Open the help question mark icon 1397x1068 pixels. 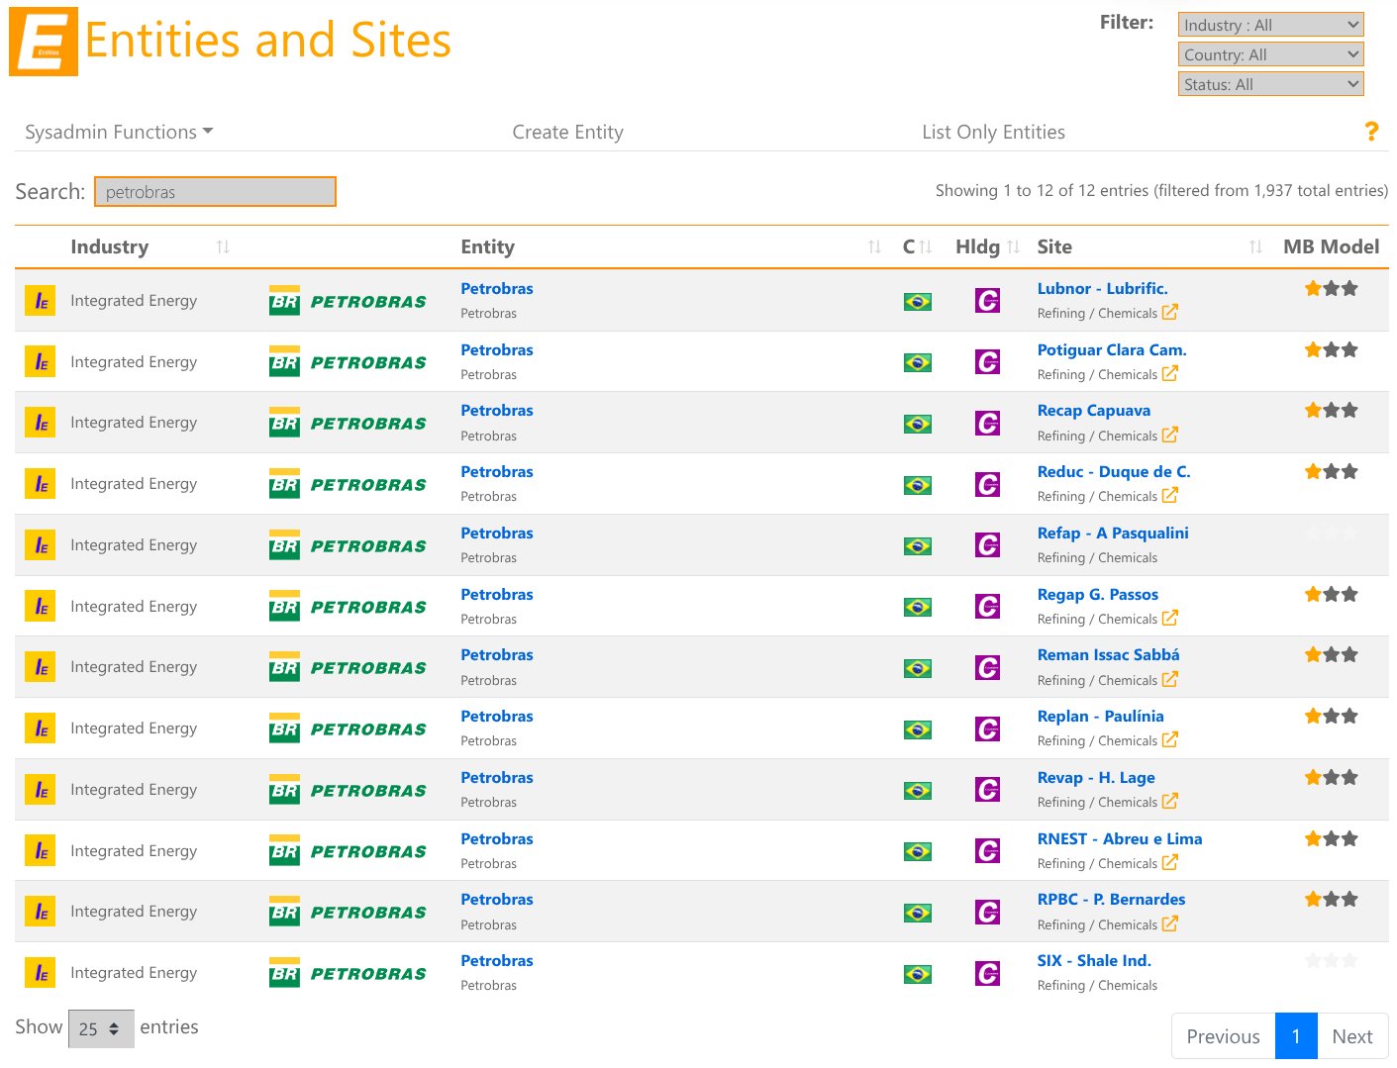coord(1371,132)
